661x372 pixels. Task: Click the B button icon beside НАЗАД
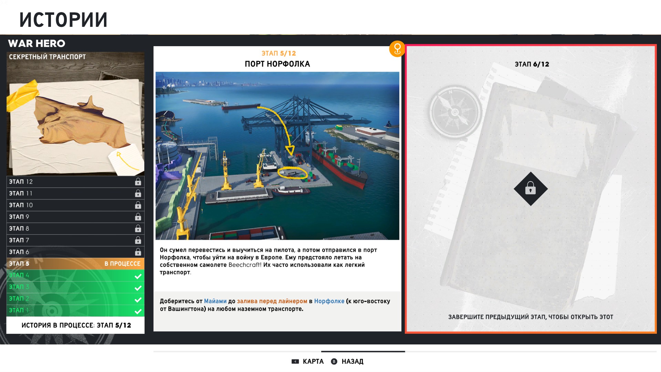coord(334,361)
